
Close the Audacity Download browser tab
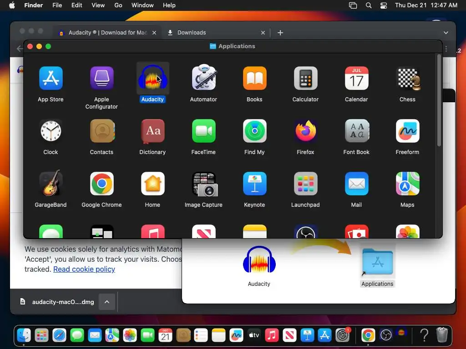pos(154,33)
